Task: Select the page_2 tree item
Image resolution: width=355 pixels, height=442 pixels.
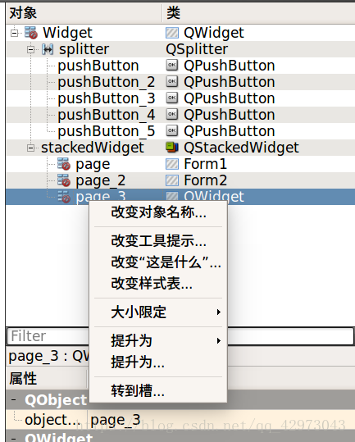Action: click(101, 180)
